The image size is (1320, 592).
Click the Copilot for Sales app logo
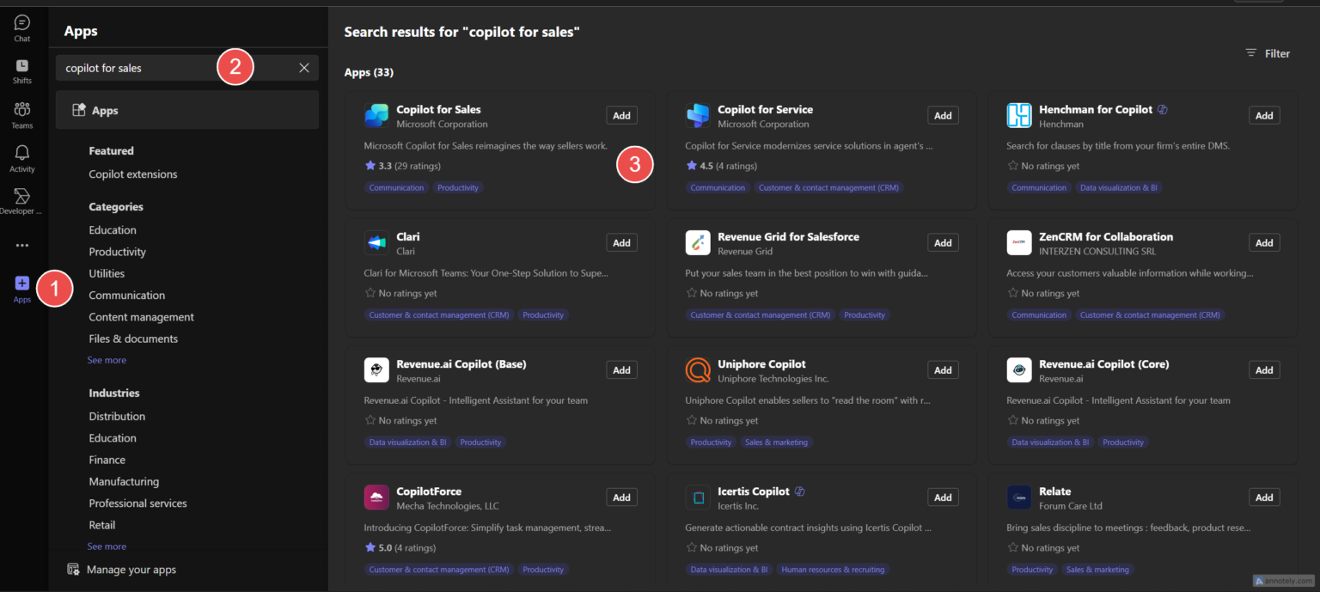click(x=376, y=116)
